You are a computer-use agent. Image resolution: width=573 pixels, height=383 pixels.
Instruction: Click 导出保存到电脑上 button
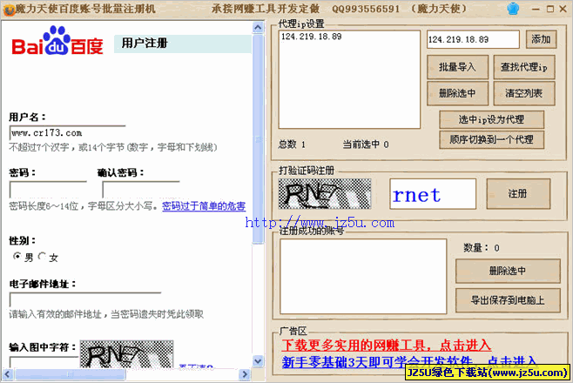508,300
